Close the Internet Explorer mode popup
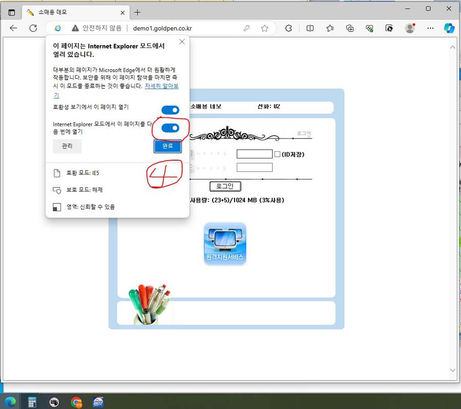 [182, 41]
